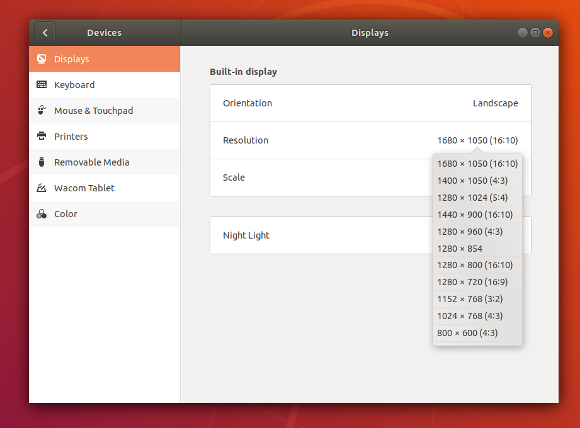Image resolution: width=580 pixels, height=428 pixels.
Task: Click the Displays monitor icon in sidebar
Action: (42, 59)
